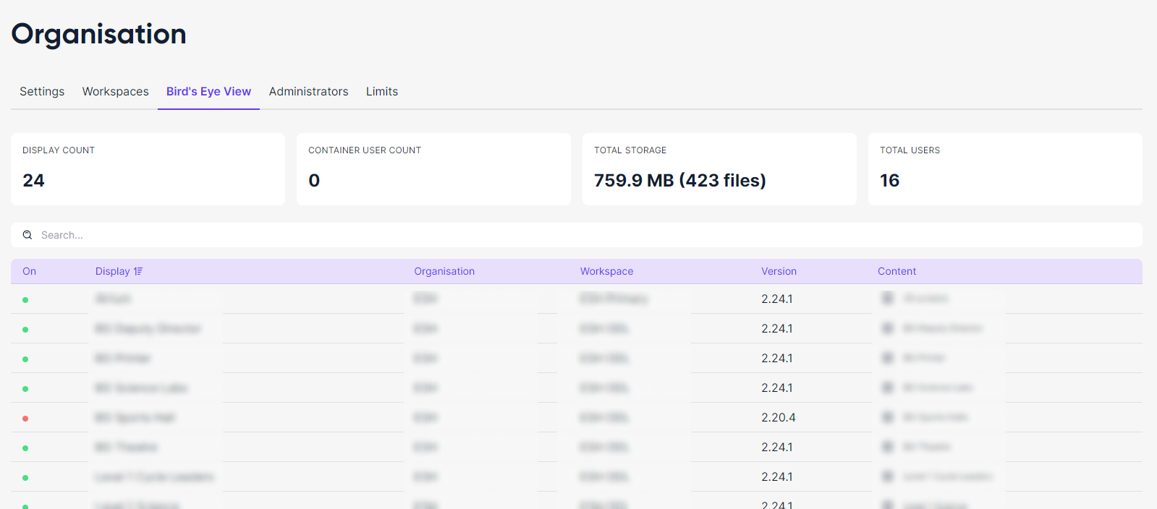Open the Limits tab
The image size is (1157, 509).
(381, 92)
